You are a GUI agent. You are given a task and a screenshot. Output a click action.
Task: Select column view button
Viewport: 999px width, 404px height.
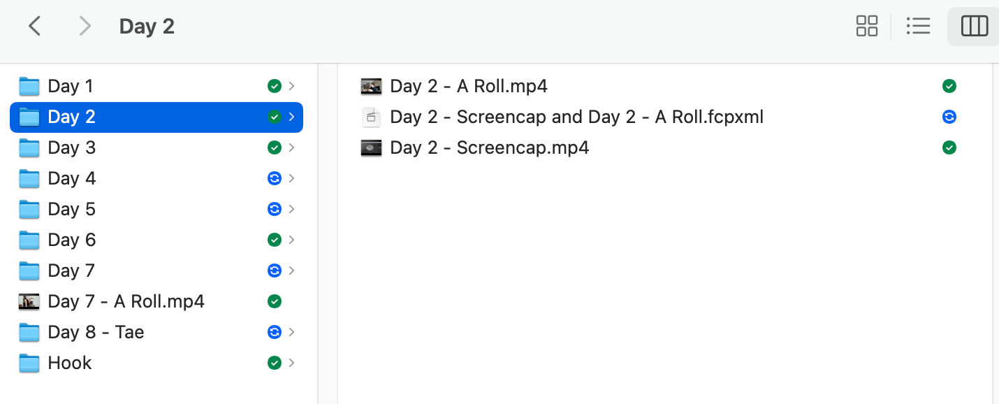point(974,27)
